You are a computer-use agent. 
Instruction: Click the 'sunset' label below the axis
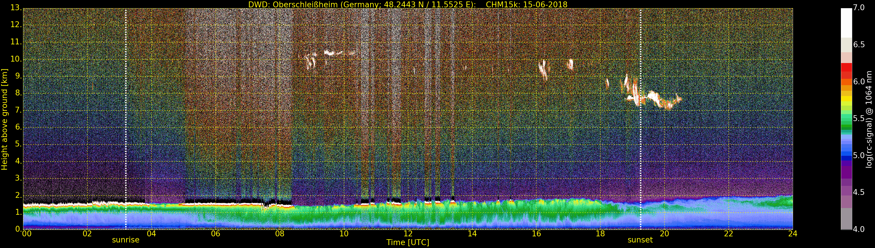pos(640,240)
